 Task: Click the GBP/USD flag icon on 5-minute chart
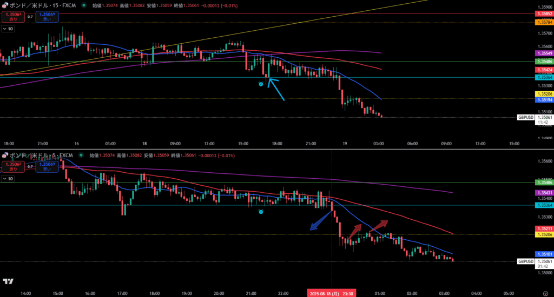click(x=4, y=156)
